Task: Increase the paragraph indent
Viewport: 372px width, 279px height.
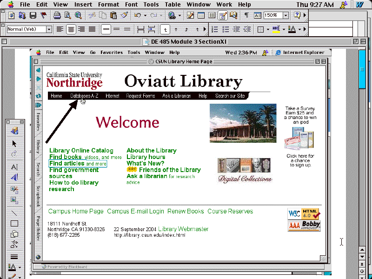Action: 247,29
